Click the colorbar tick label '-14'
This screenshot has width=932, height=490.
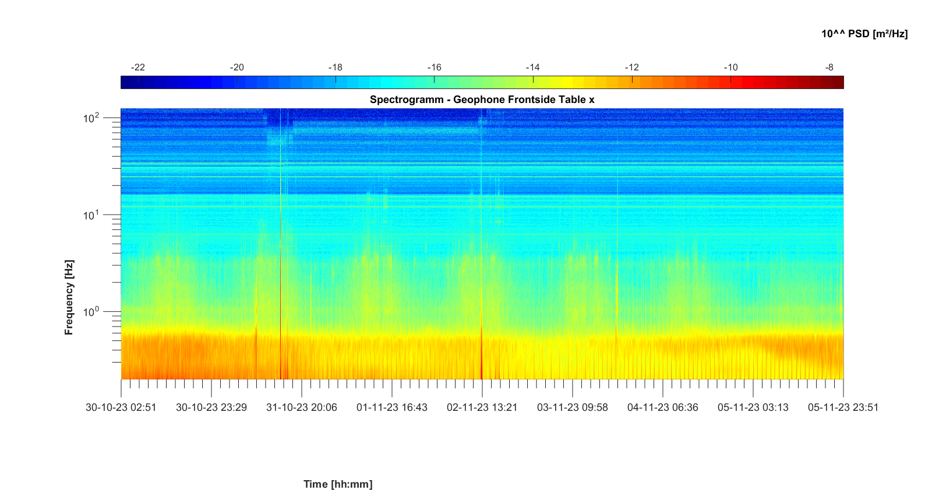tap(533, 68)
